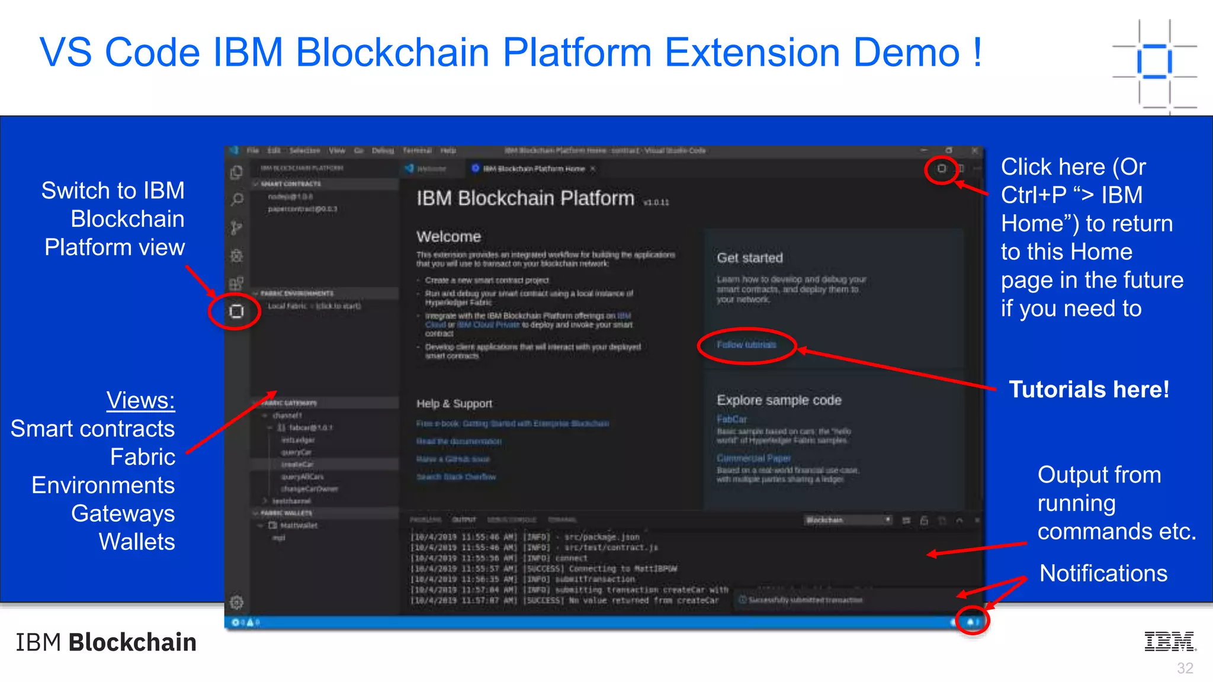
Task: Collapse the Fabric Wallets section
Action: (x=325, y=513)
